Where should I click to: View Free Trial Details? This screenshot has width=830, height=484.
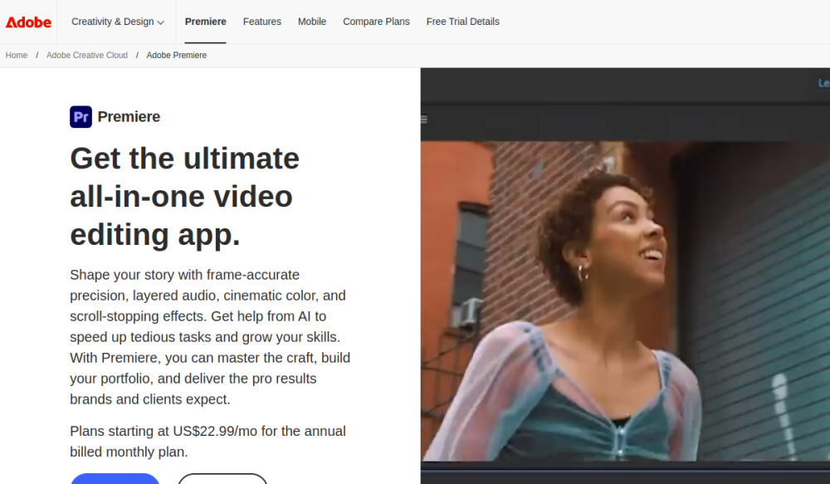pos(462,22)
